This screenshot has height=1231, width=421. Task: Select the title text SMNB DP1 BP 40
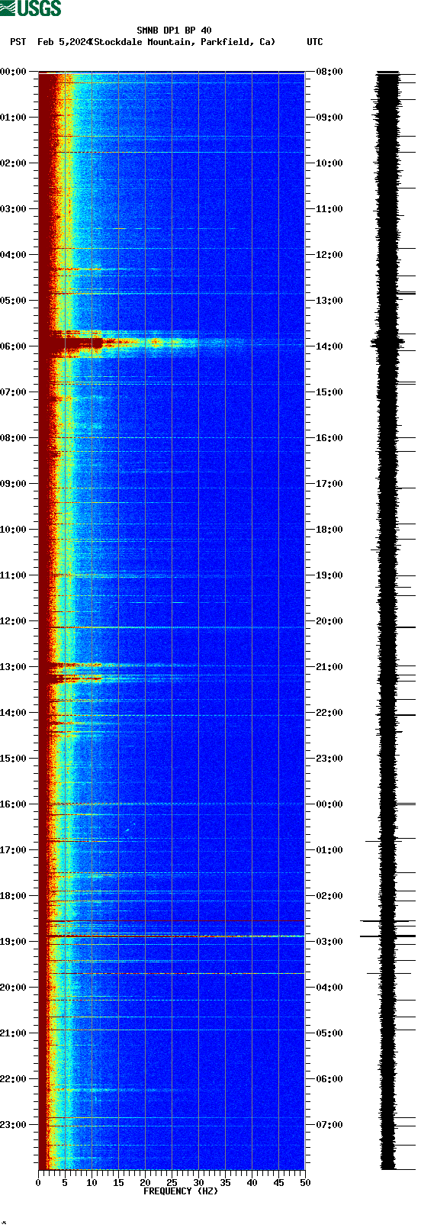click(x=174, y=31)
